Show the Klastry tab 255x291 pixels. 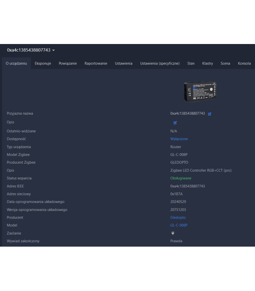click(x=208, y=63)
